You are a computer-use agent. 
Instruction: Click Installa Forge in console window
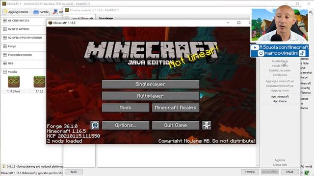280,61
